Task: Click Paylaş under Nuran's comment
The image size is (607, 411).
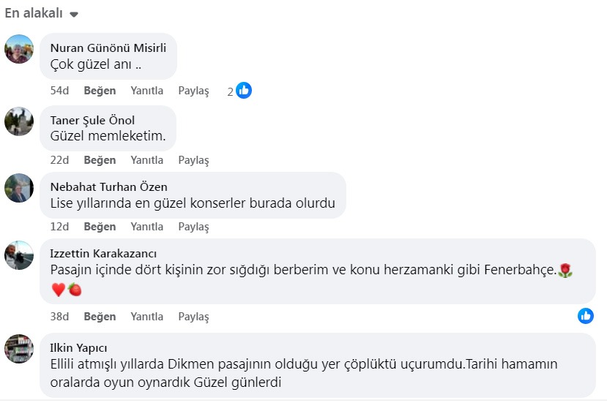Action: coord(193,91)
